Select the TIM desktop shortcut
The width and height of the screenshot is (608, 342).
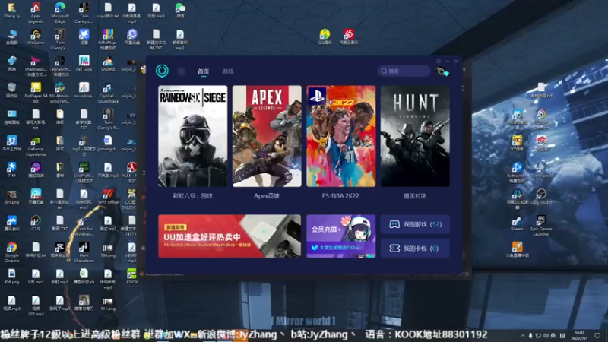coord(11,169)
